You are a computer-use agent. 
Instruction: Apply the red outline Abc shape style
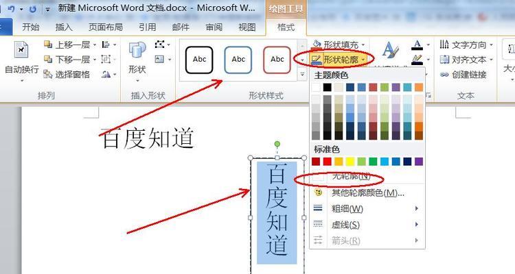tap(277, 60)
